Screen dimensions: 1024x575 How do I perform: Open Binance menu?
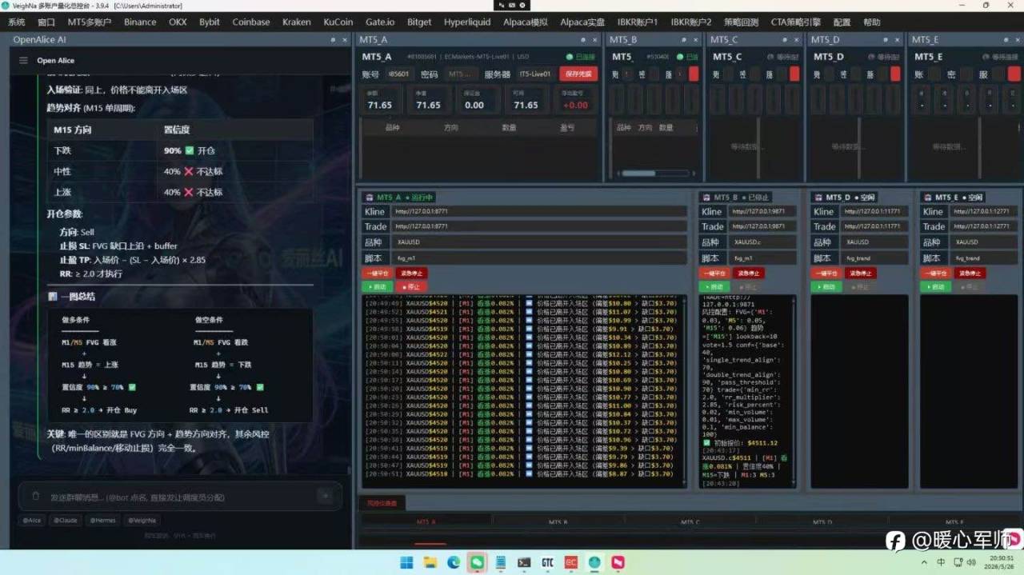click(140, 22)
